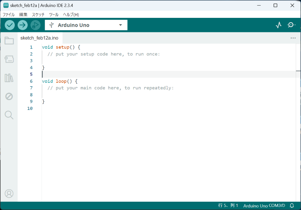Open the account profile icon
The image size is (301, 210).
point(9,193)
